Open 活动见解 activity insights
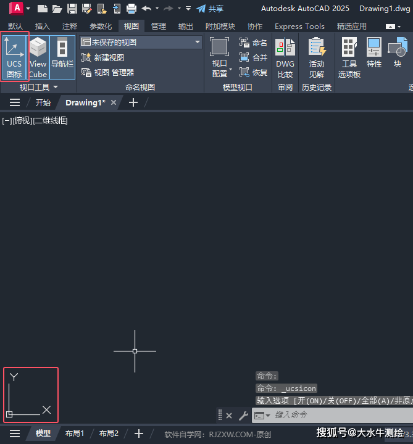 point(317,57)
